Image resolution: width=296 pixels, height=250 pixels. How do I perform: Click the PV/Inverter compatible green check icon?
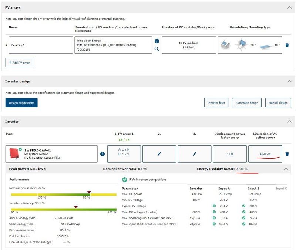124,179
